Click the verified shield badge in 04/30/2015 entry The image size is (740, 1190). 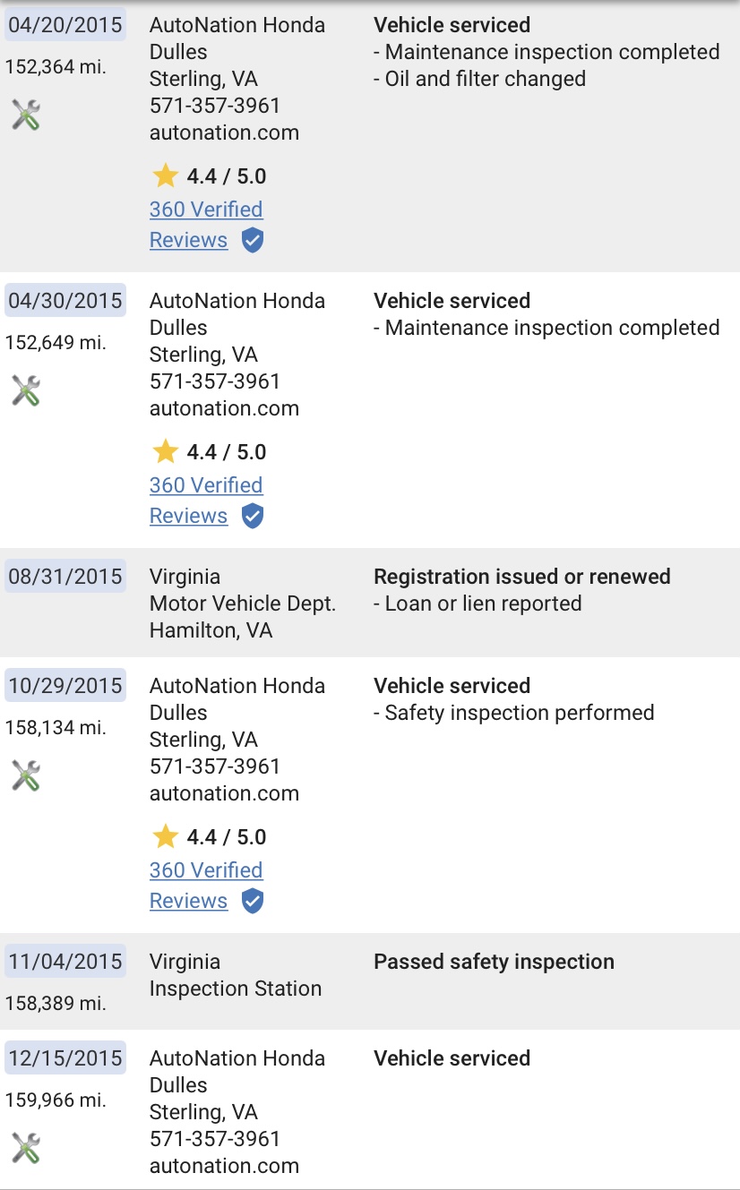click(253, 516)
